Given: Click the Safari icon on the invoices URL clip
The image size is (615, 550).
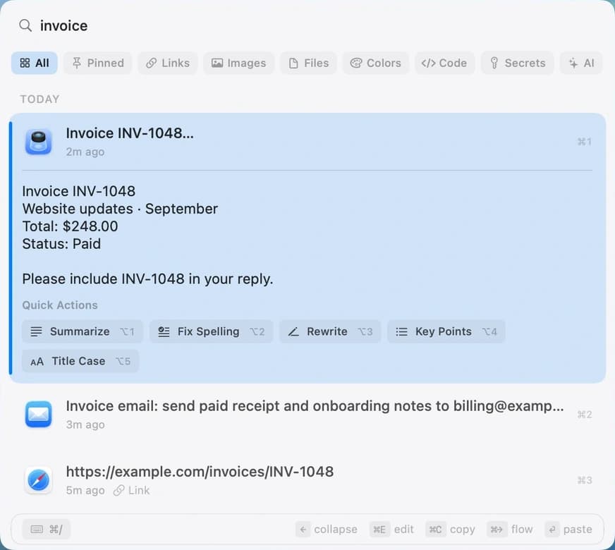Looking at the screenshot, I should pos(38,479).
